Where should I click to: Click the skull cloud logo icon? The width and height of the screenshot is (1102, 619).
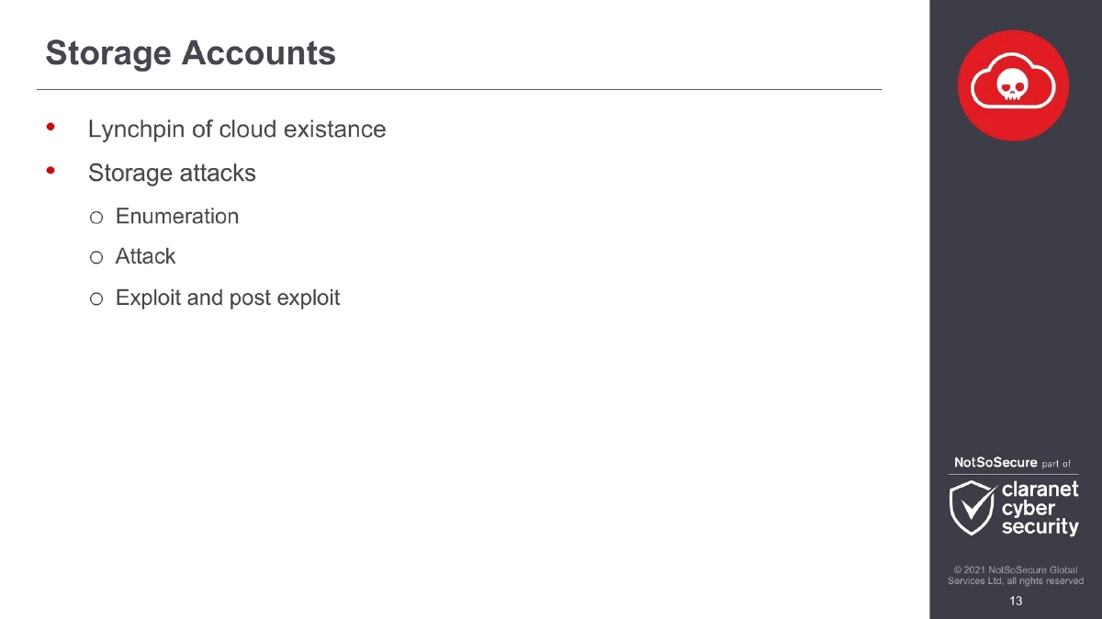point(1013,84)
